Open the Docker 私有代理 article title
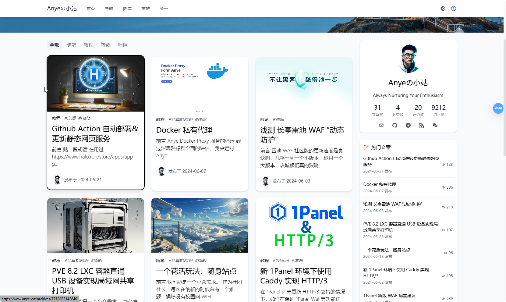This screenshot has width=506, height=302. coord(184,130)
